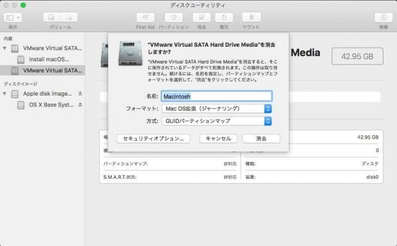This screenshot has height=246, width=397.
Task: Click the セキュリティオプション (Security Options) button
Action: 153,138
